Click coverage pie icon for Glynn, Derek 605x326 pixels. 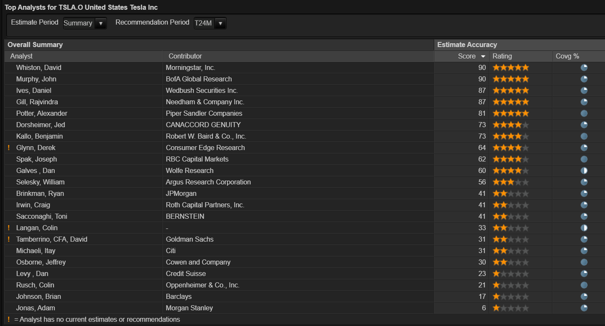point(584,148)
